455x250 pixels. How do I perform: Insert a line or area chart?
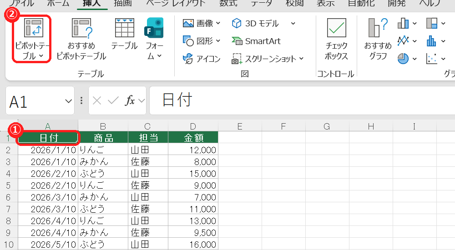click(x=403, y=41)
